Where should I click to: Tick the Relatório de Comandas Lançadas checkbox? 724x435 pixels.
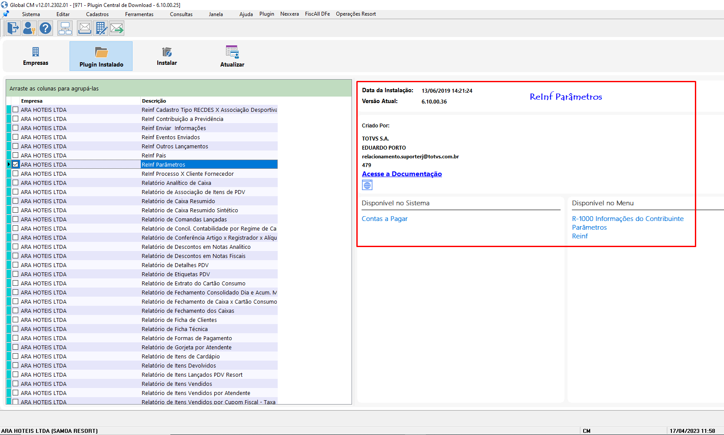[x=16, y=219]
